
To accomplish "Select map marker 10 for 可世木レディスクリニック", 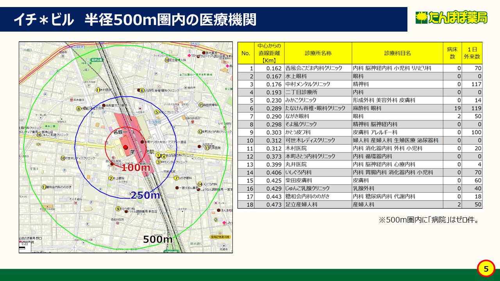I will coord(62,158).
